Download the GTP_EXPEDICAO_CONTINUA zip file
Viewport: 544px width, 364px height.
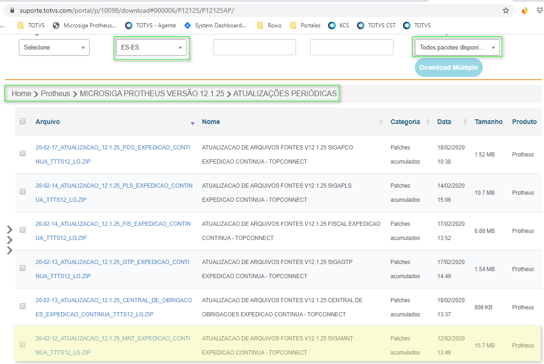112,269
